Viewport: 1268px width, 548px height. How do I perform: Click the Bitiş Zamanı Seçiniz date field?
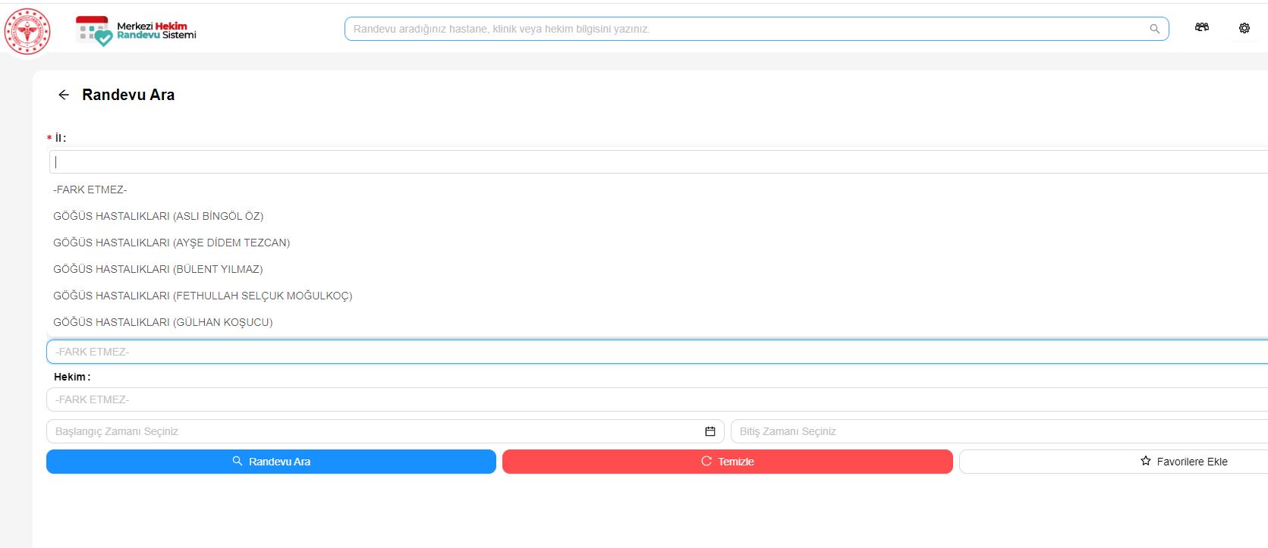point(994,431)
